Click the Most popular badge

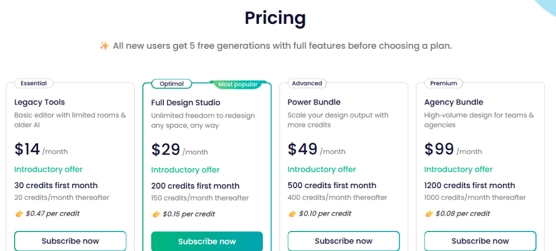pyautogui.click(x=237, y=84)
